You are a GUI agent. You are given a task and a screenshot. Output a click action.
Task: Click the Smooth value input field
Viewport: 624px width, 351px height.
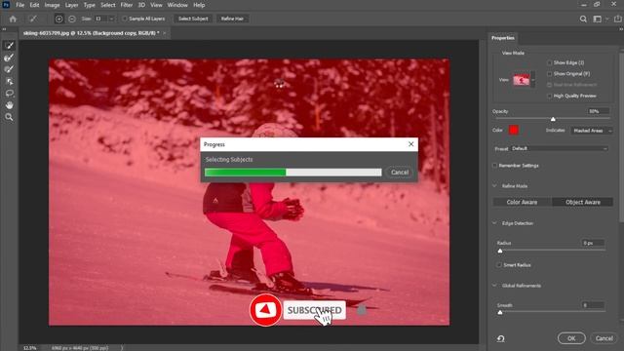click(593, 305)
